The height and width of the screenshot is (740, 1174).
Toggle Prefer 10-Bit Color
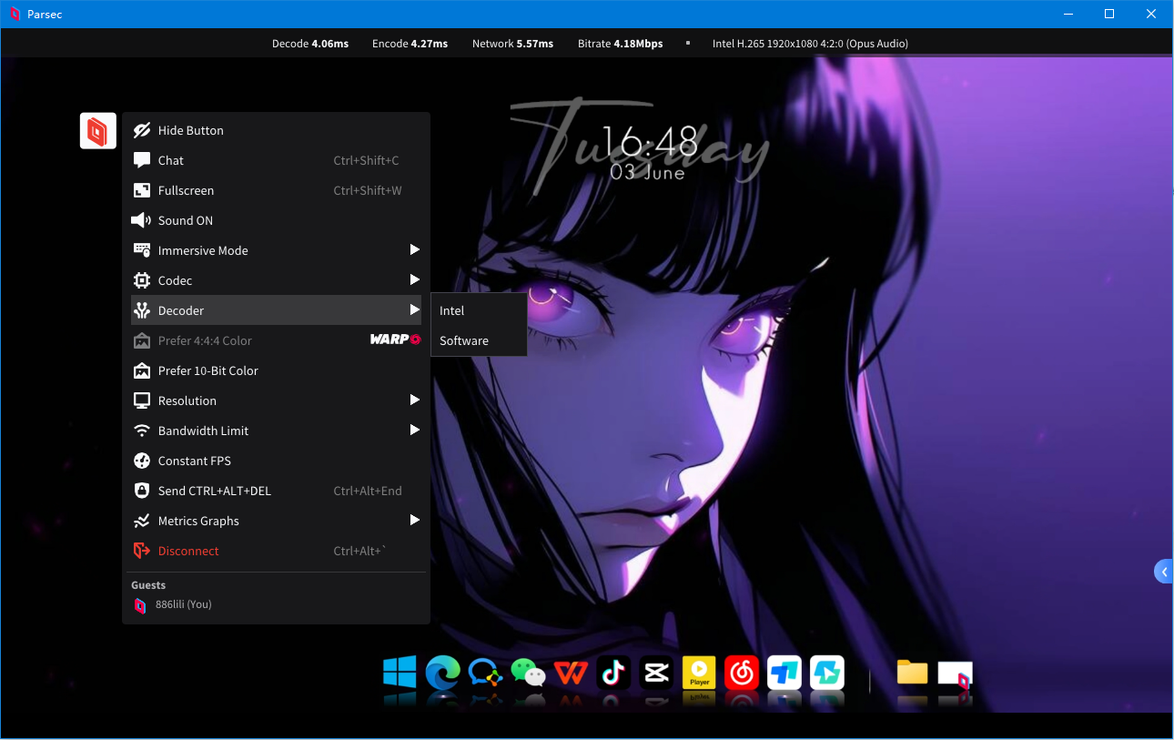point(276,370)
